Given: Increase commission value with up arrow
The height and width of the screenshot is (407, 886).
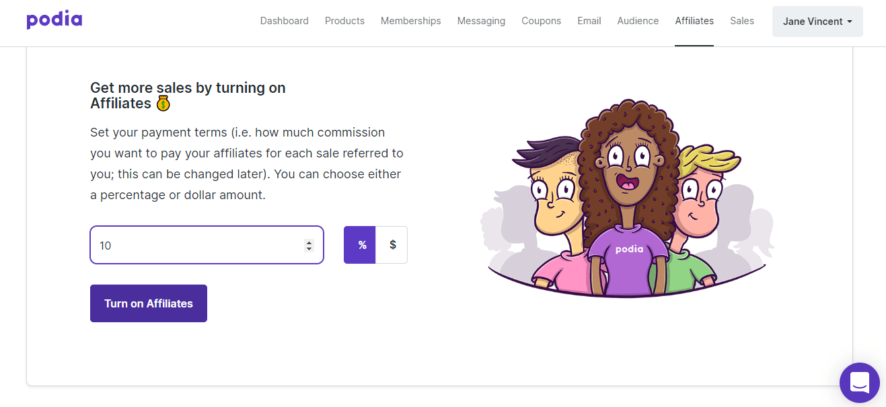Looking at the screenshot, I should click(309, 242).
